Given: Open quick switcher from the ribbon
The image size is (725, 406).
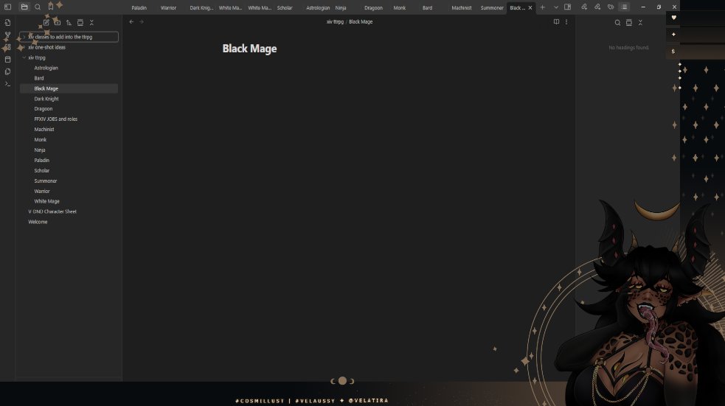Looking at the screenshot, I should (7, 23).
